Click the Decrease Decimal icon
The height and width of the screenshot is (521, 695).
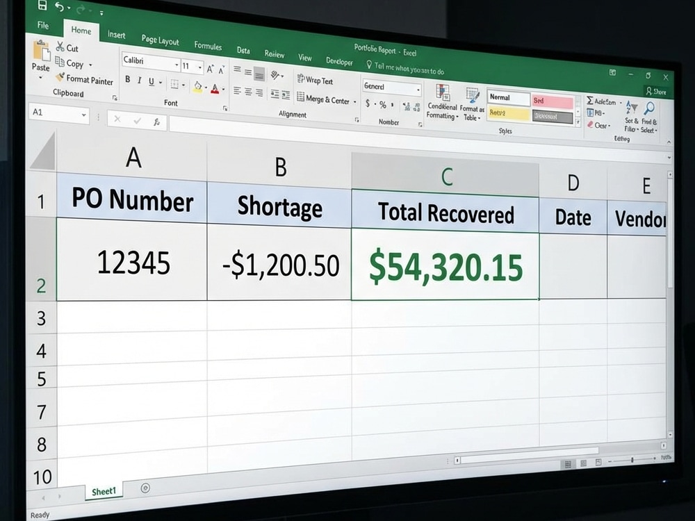pos(416,107)
